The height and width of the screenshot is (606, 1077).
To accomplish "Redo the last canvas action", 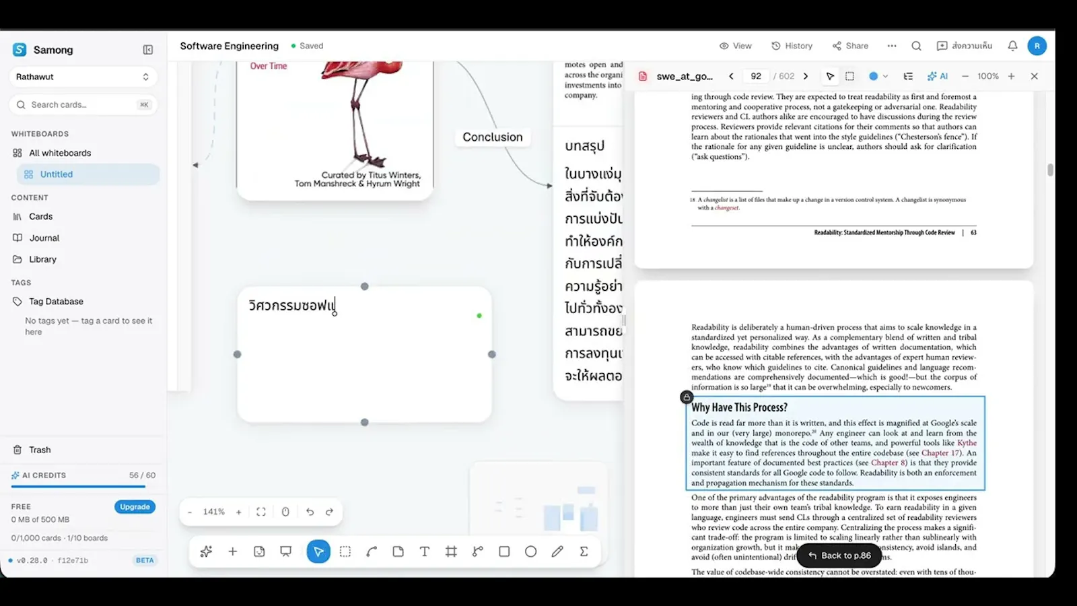I will 329,512.
